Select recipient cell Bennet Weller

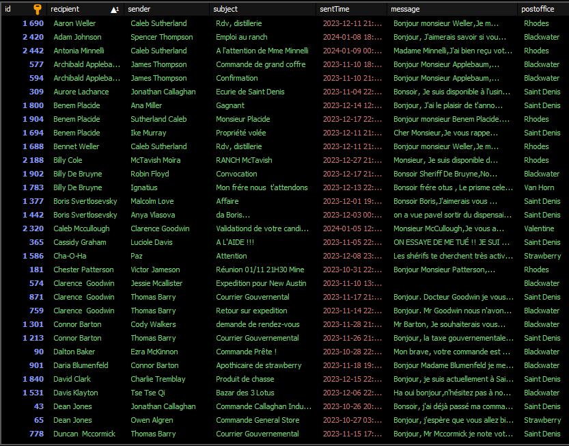(77, 146)
